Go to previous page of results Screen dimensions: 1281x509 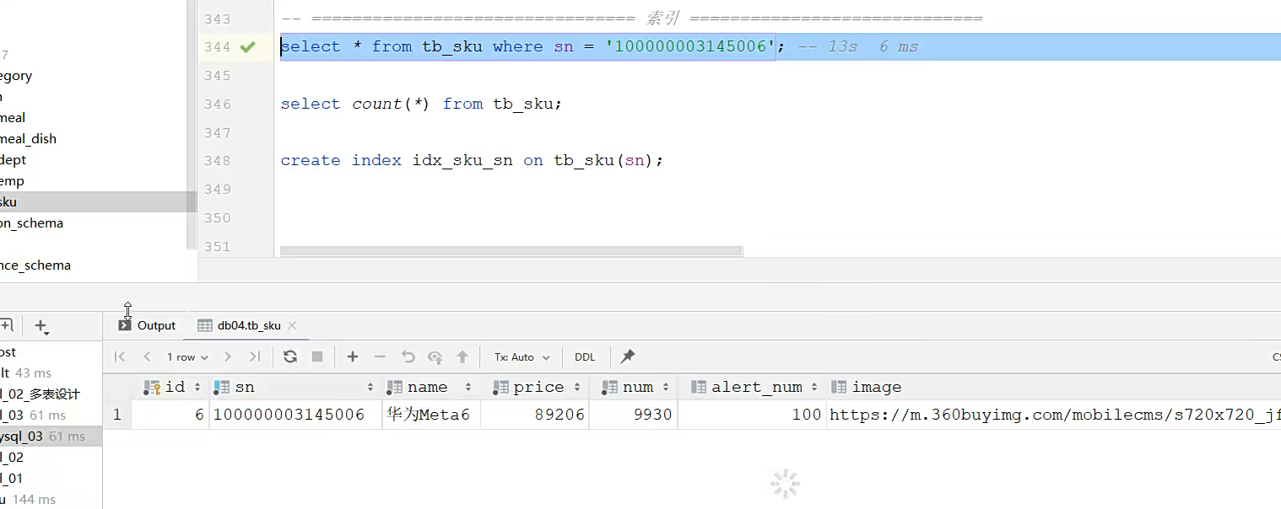tap(147, 357)
